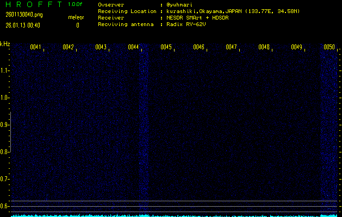342x217 pixels.
Task: Click the HROFFT title text
Action: [34, 4]
